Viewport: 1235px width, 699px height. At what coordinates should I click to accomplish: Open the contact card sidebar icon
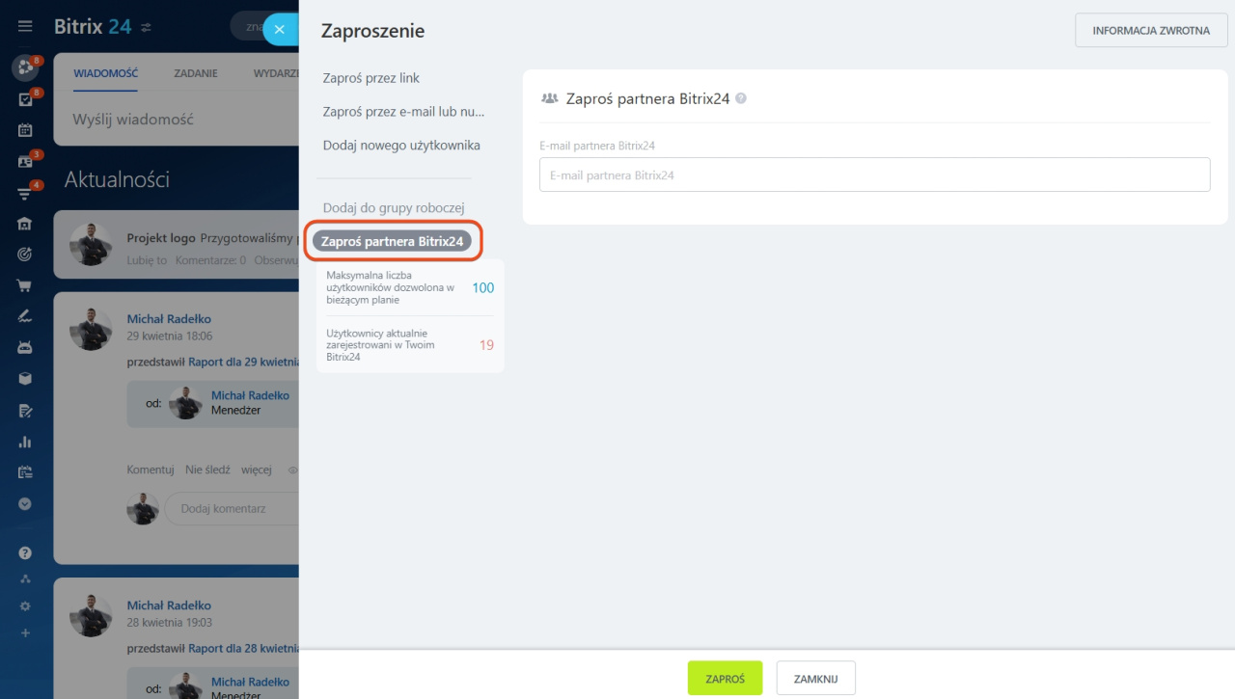point(25,162)
